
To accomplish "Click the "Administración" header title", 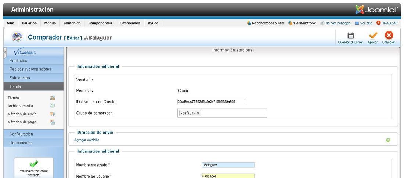I will (x=32, y=10).
